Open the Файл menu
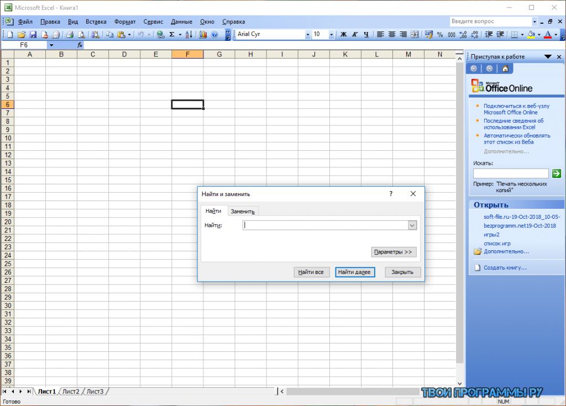The height and width of the screenshot is (406, 566). (x=25, y=22)
